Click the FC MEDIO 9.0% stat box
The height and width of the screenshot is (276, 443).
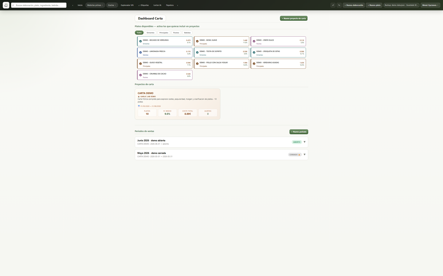(167, 112)
